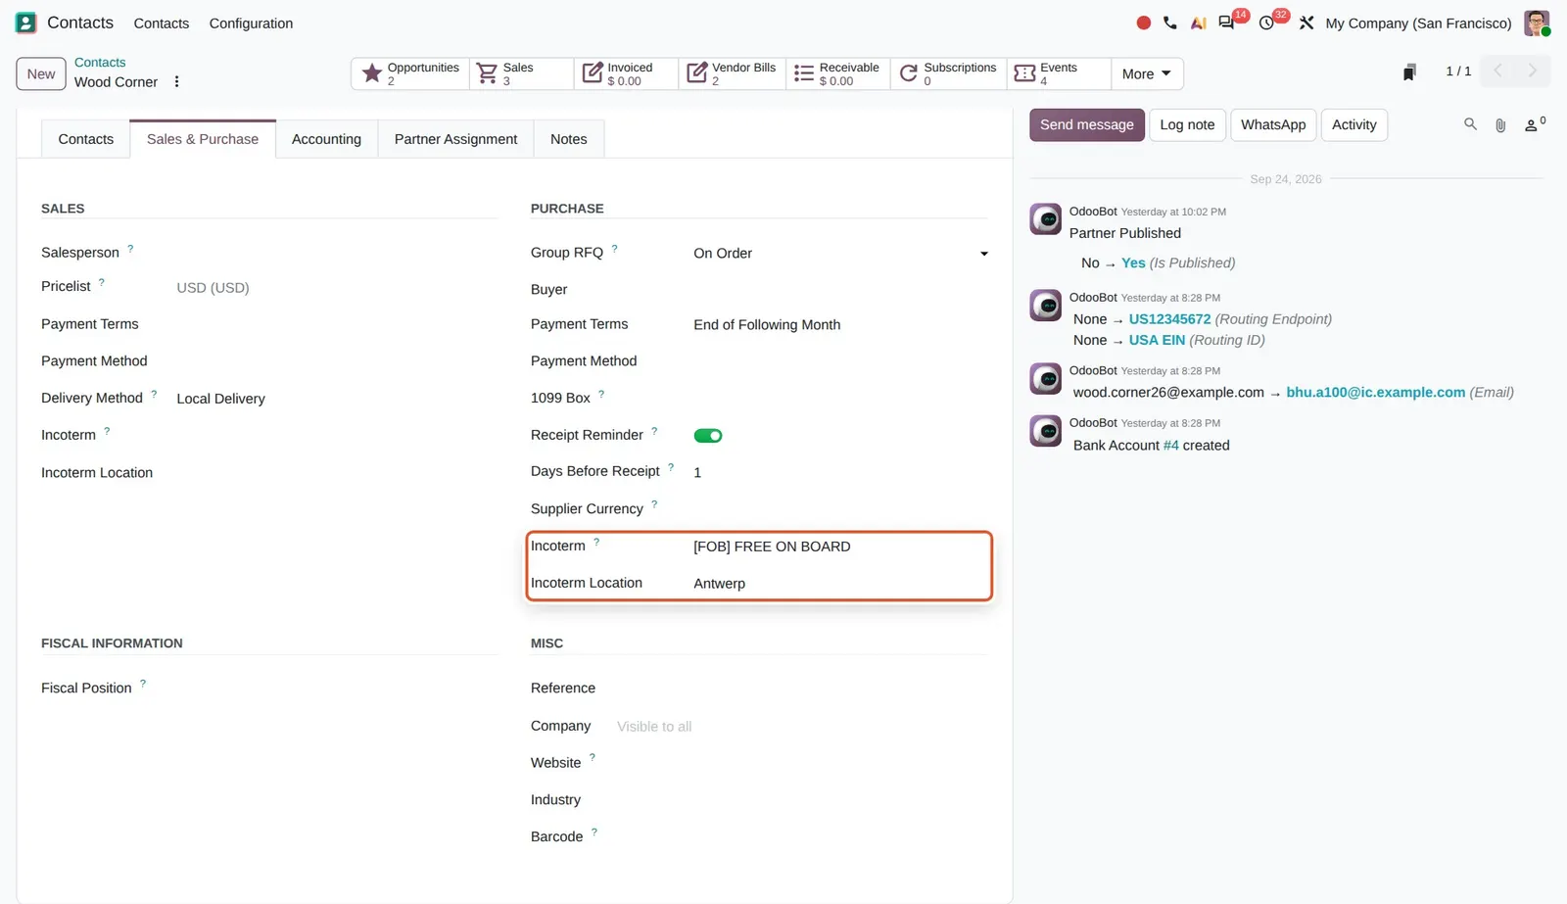Open the Sales stat button

[x=521, y=73]
